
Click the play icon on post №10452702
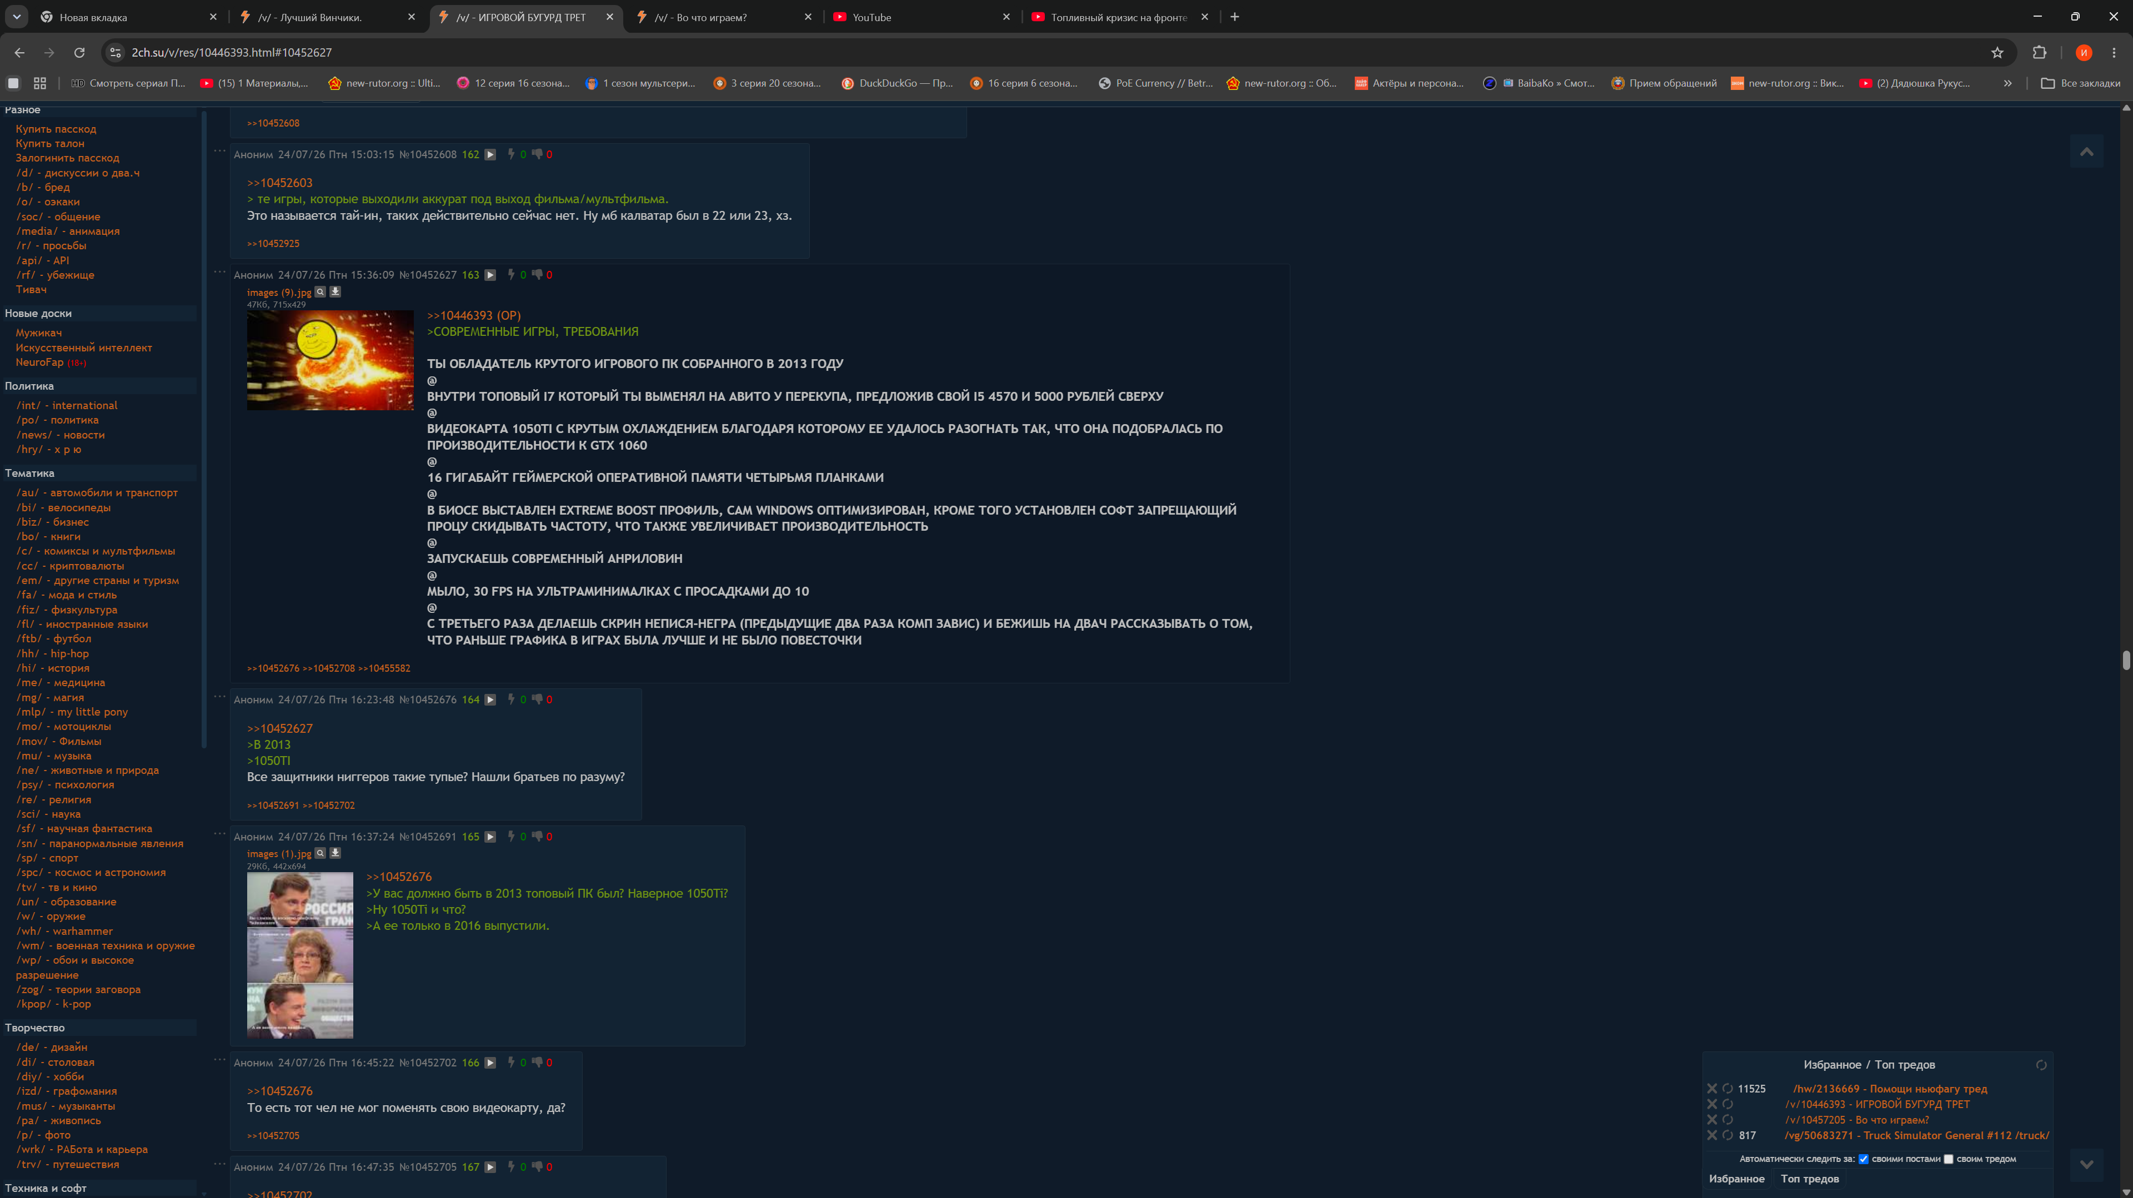pos(490,1063)
